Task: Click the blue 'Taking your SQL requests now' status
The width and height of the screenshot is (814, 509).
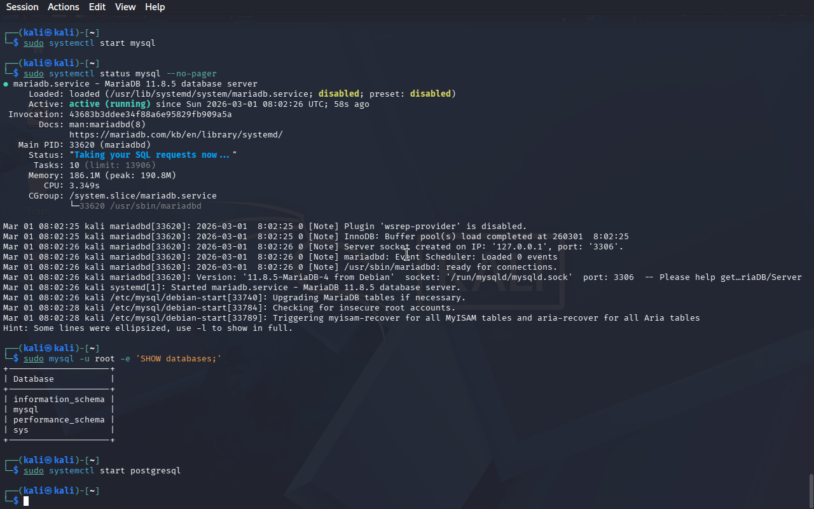Action: coord(152,155)
